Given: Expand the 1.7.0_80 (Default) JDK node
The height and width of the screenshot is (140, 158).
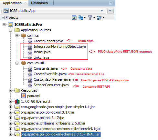Looking at the screenshot, I should point(10,102).
